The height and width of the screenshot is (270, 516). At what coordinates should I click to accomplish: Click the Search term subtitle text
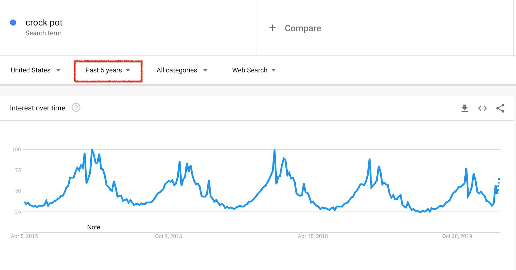43,33
